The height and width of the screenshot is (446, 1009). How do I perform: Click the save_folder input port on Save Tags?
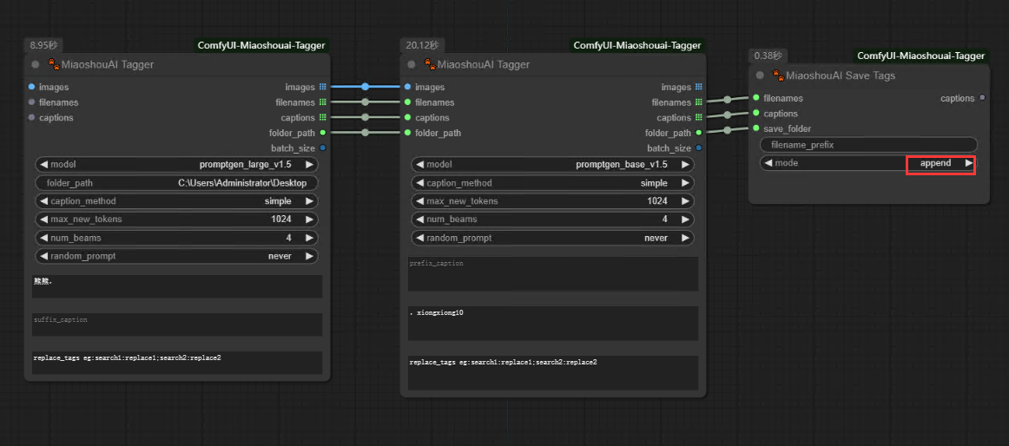pos(756,129)
